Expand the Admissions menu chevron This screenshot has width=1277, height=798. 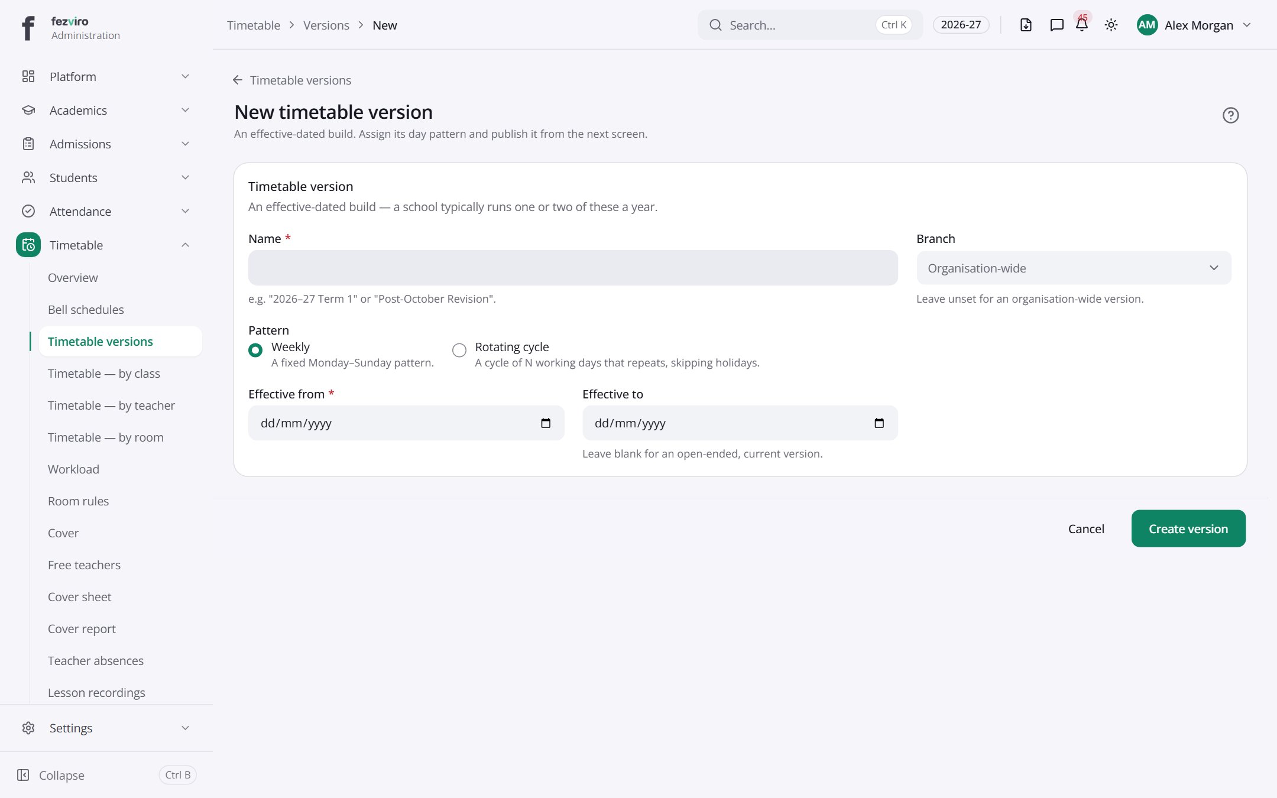pyautogui.click(x=186, y=144)
